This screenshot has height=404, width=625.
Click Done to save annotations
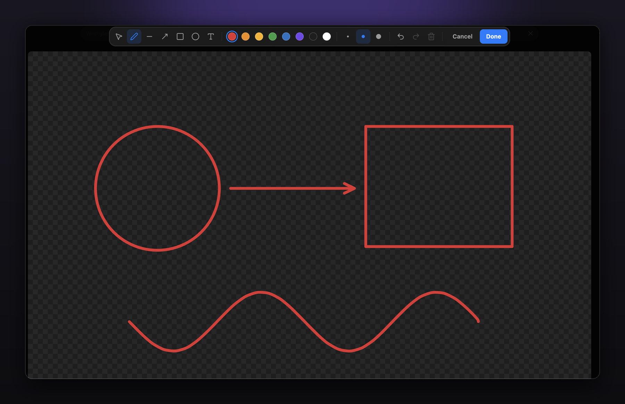point(493,36)
